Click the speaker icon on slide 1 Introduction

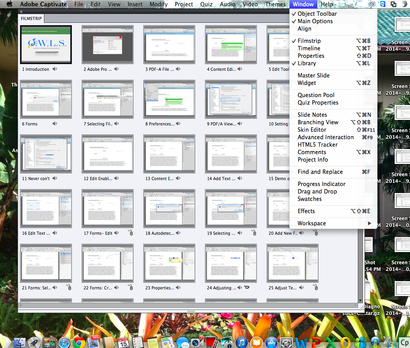pyautogui.click(x=55, y=68)
